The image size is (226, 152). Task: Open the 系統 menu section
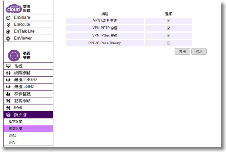(x=28, y=66)
